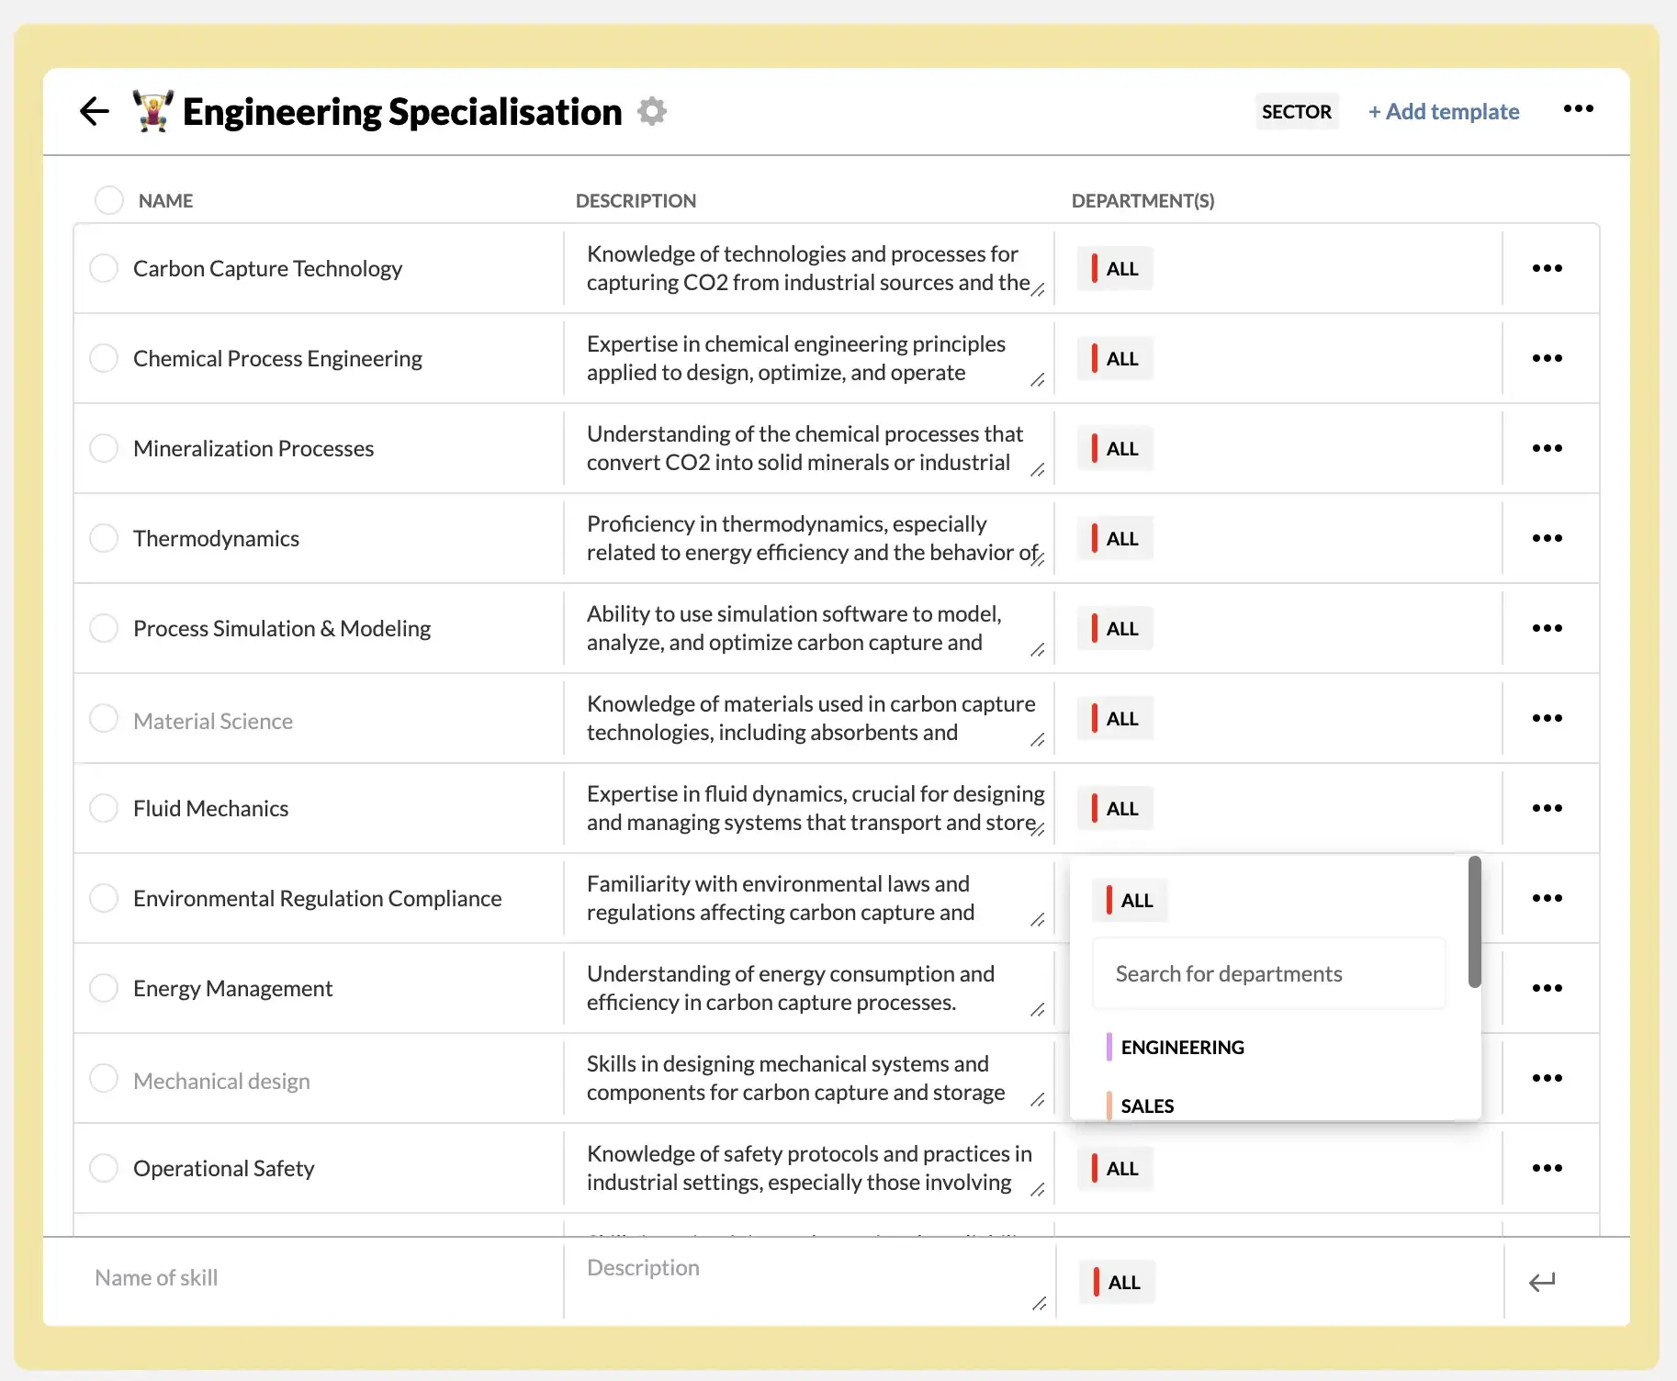Click the Thermodynamics skill name
1677x1381 pixels.
(216, 538)
